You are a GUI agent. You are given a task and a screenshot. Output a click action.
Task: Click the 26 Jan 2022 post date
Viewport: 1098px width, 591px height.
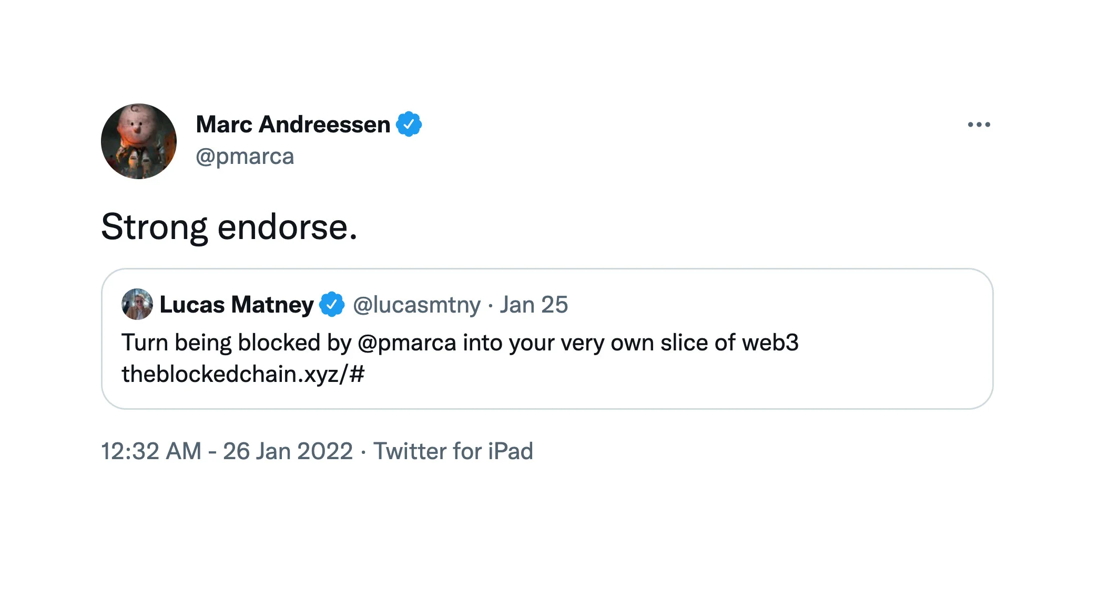point(288,451)
